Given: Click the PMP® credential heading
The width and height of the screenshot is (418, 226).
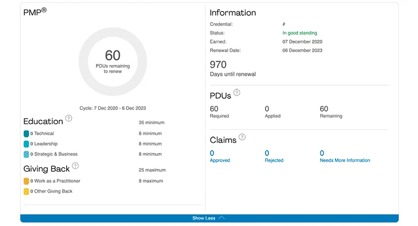Looking at the screenshot, I should click(35, 12).
